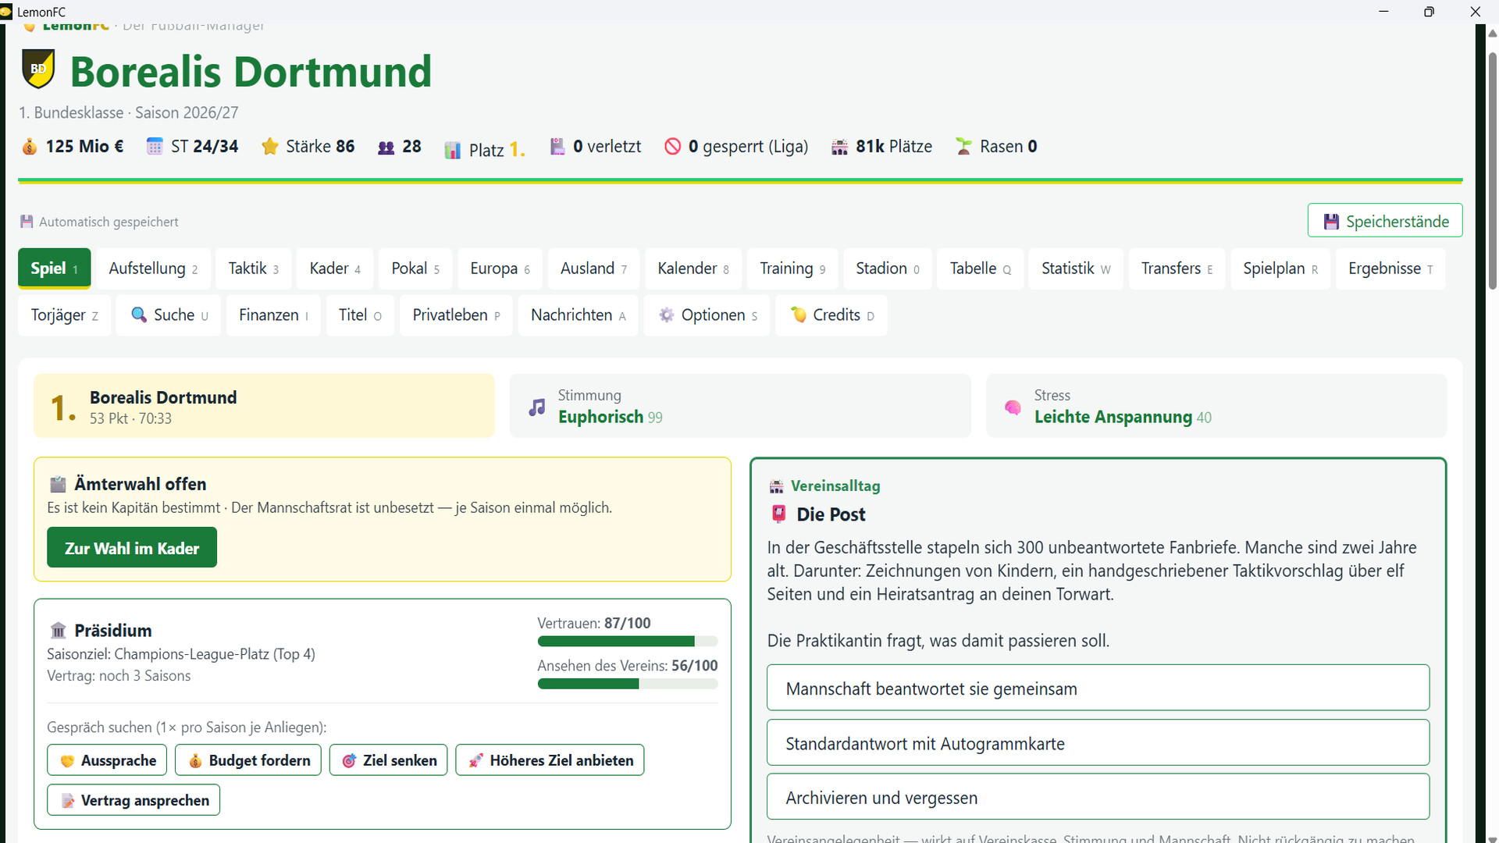The width and height of the screenshot is (1499, 843).
Task: Click the Borealis Dortmund standings card
Action: click(264, 406)
